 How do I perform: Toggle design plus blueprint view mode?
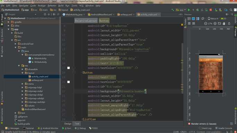pos(197,19)
